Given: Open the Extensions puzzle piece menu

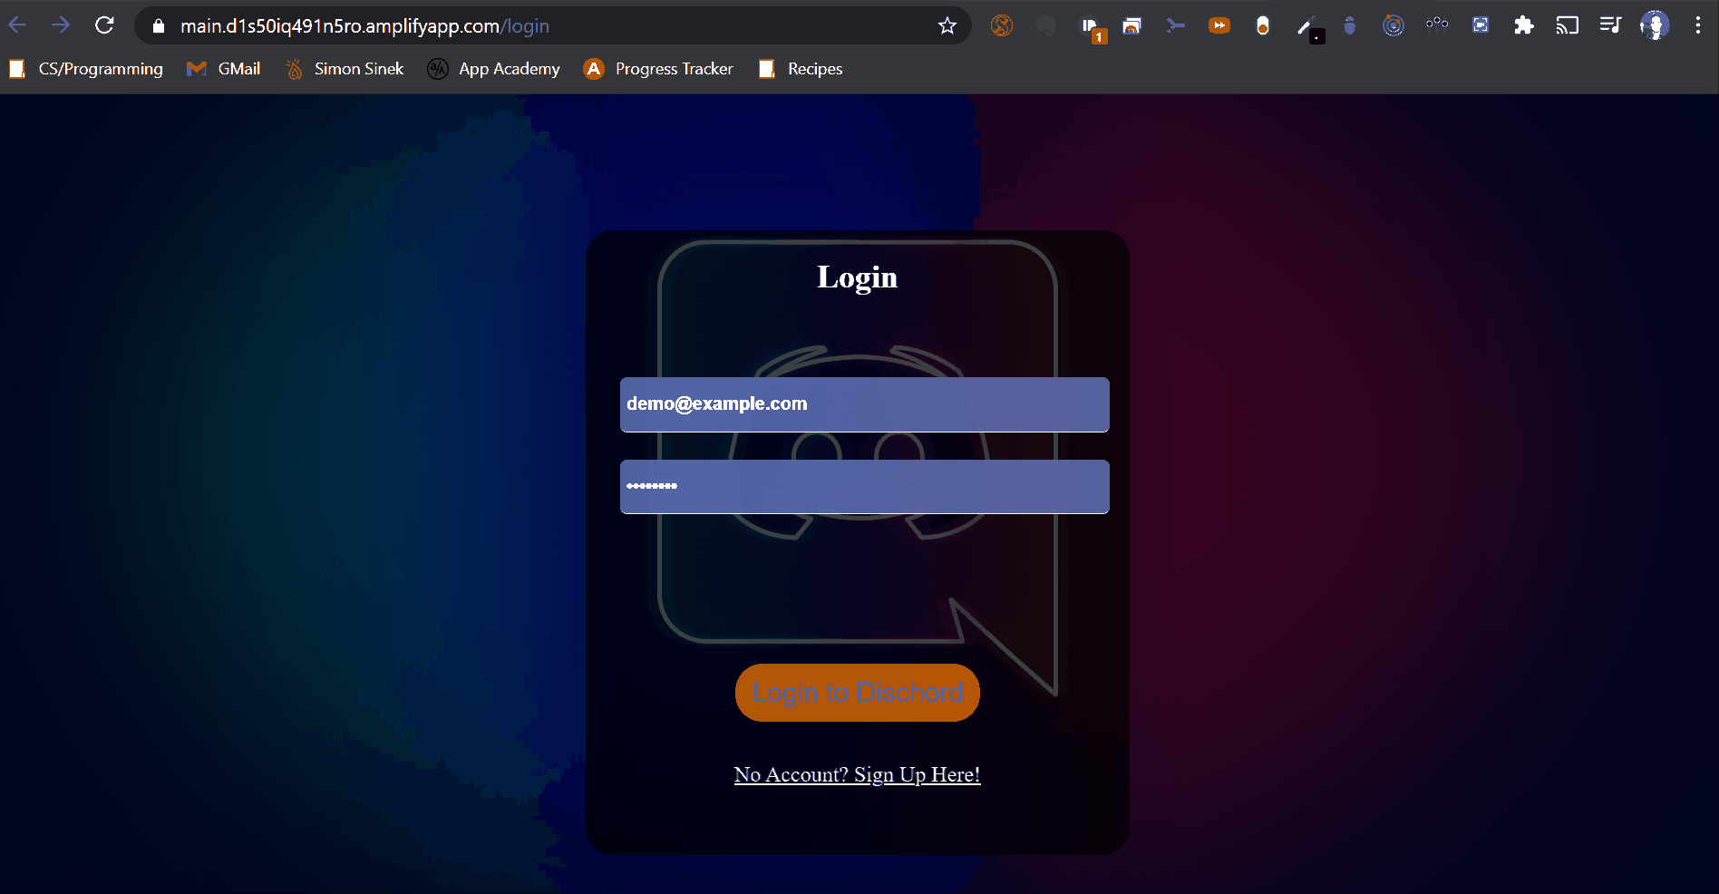Looking at the screenshot, I should (x=1523, y=25).
